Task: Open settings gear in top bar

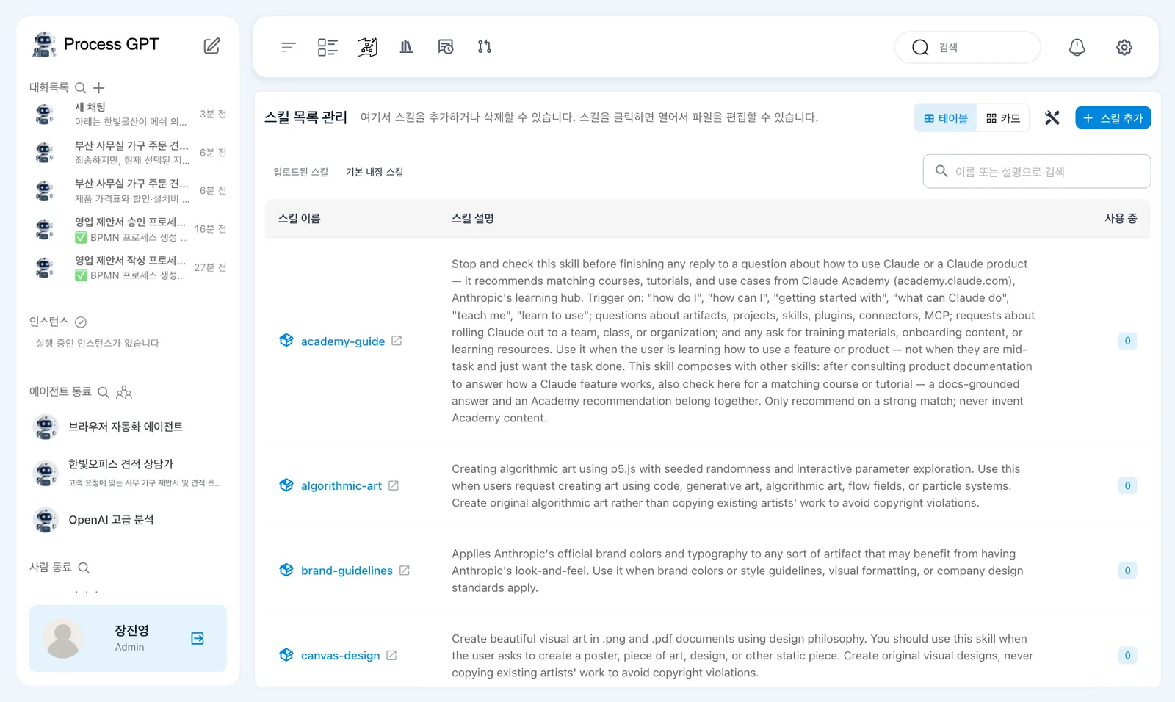Action: (1124, 47)
